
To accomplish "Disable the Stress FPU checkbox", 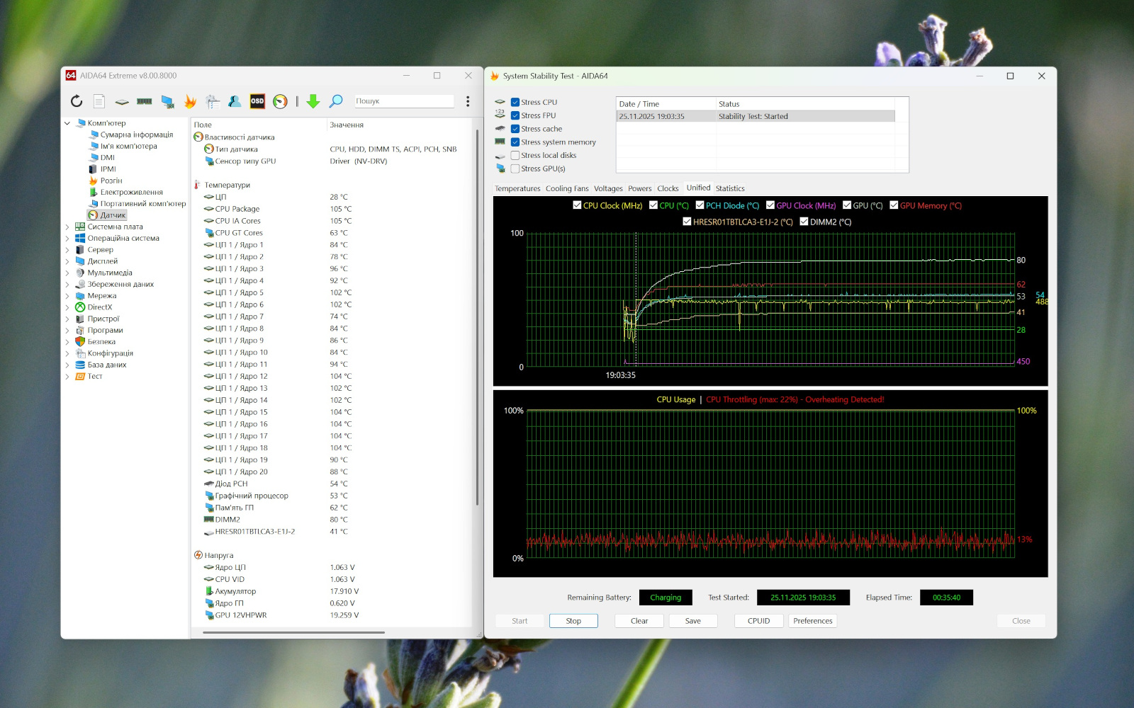I will click(x=515, y=115).
